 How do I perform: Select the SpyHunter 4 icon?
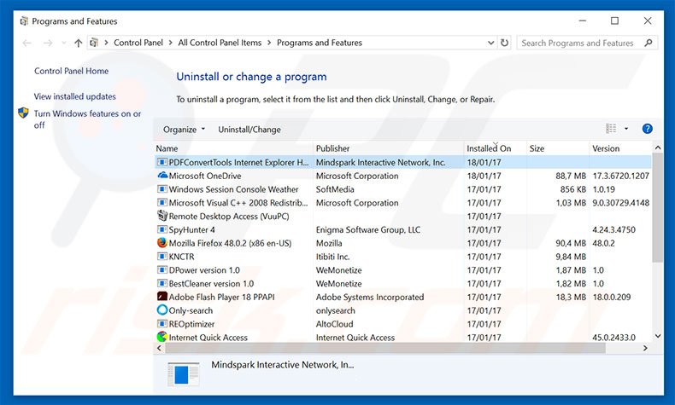pyautogui.click(x=161, y=229)
